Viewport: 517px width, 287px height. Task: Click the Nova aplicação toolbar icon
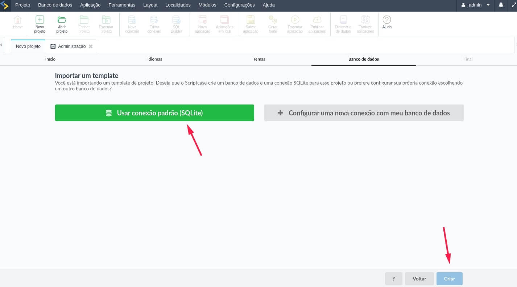202,24
